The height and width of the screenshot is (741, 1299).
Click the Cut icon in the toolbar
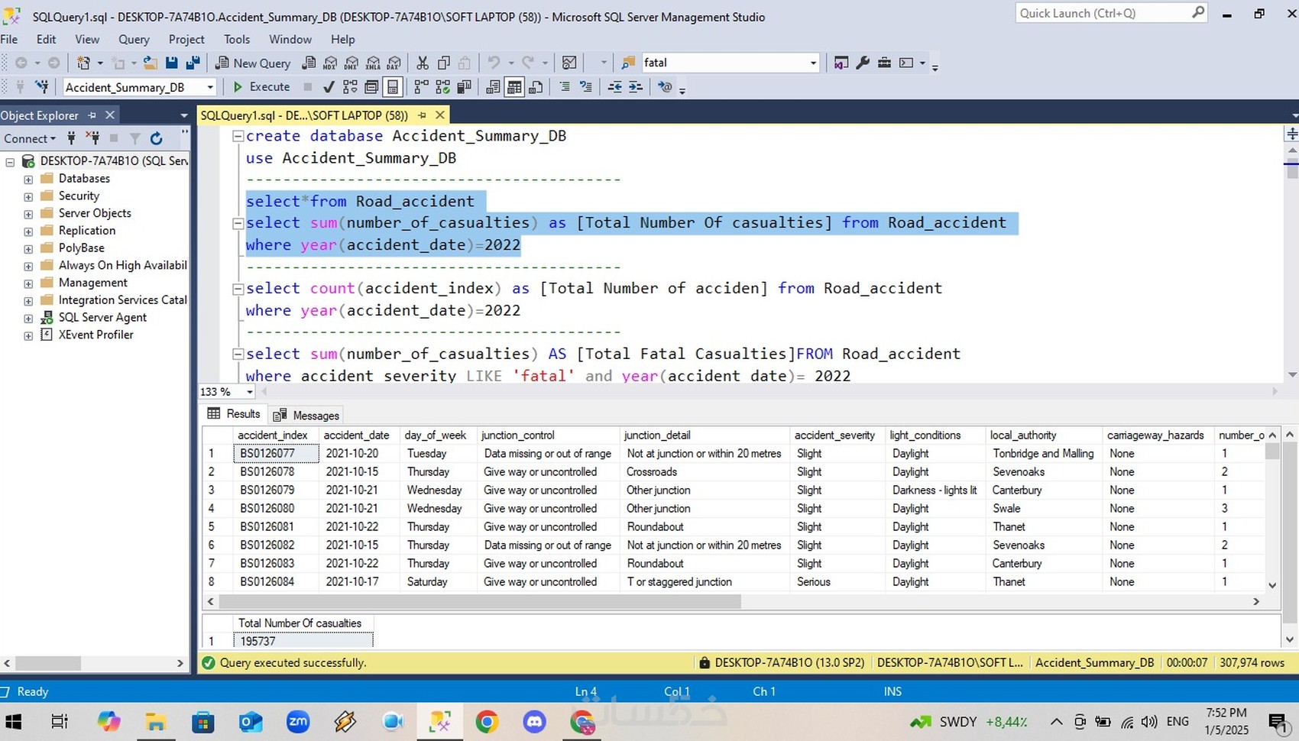coord(423,63)
